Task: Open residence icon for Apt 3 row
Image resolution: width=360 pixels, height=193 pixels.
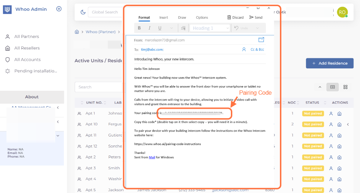Action: coord(339,168)
